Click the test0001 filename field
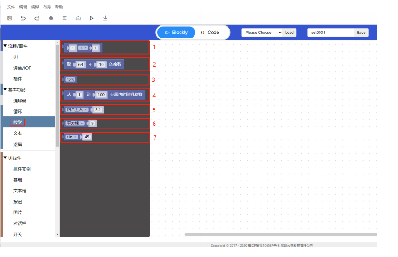The height and width of the screenshot is (257, 398). (x=331, y=33)
